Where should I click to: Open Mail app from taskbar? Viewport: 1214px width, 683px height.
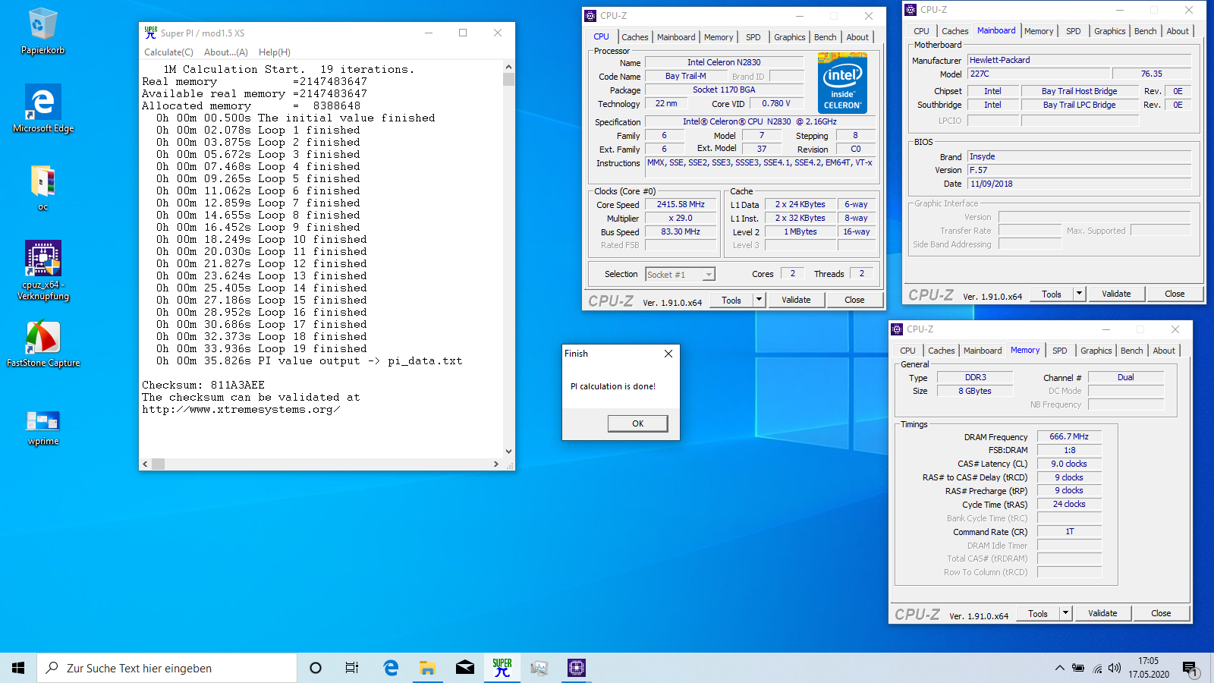[465, 668]
